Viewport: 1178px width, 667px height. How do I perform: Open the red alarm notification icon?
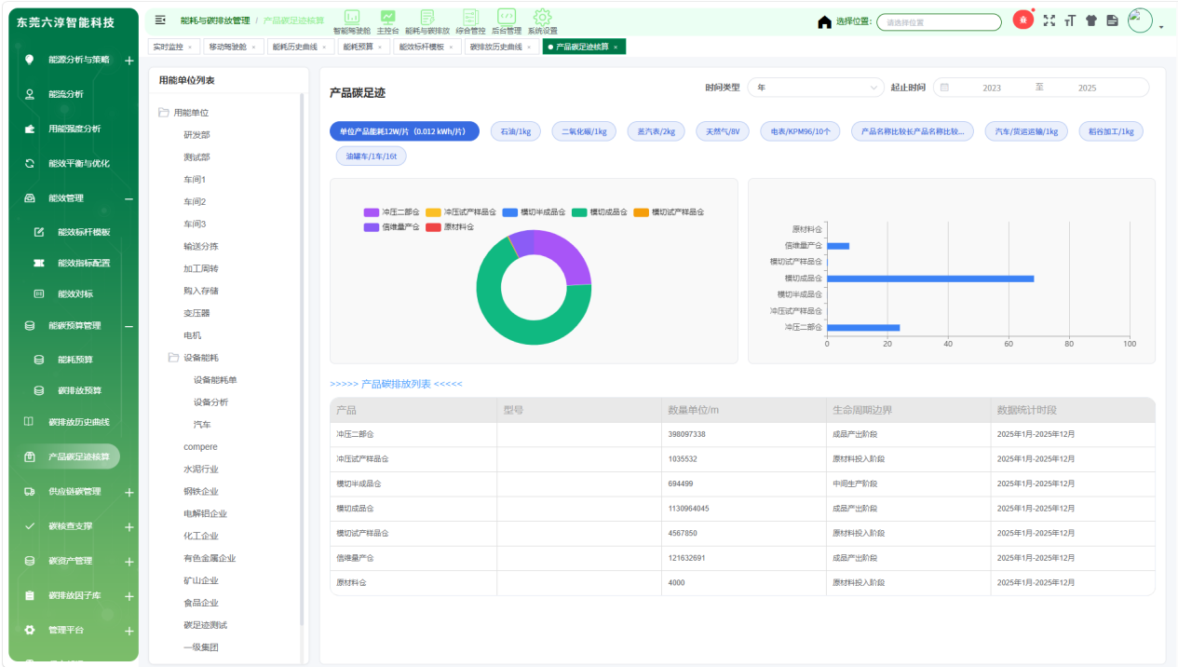(1022, 20)
